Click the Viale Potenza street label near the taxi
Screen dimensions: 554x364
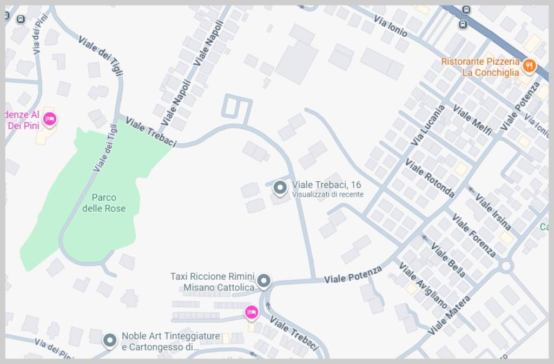[x=353, y=275]
